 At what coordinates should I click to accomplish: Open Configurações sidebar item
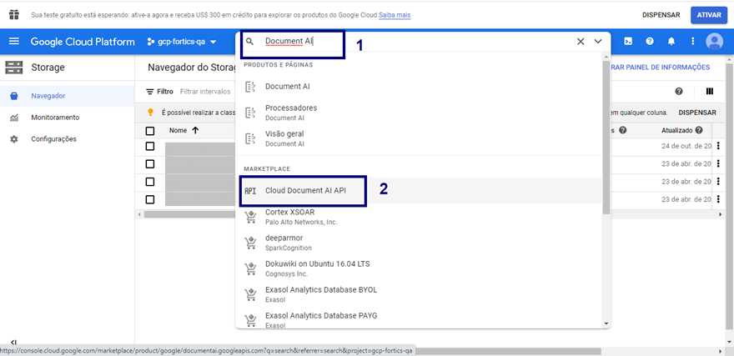tap(67, 139)
